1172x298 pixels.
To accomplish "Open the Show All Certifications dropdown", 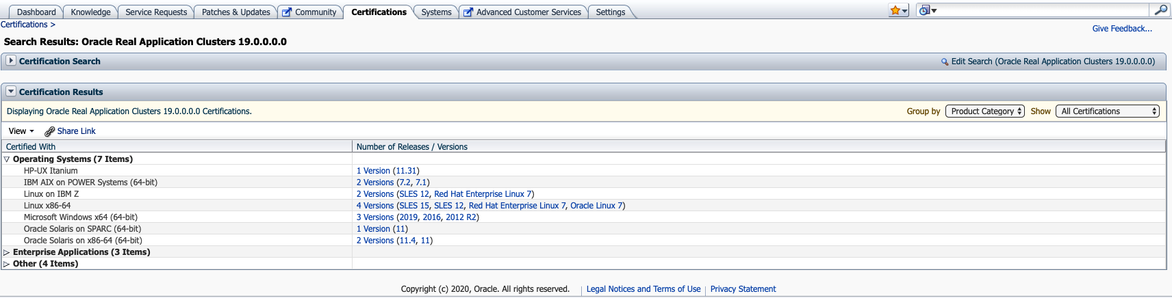I will click(x=1108, y=111).
